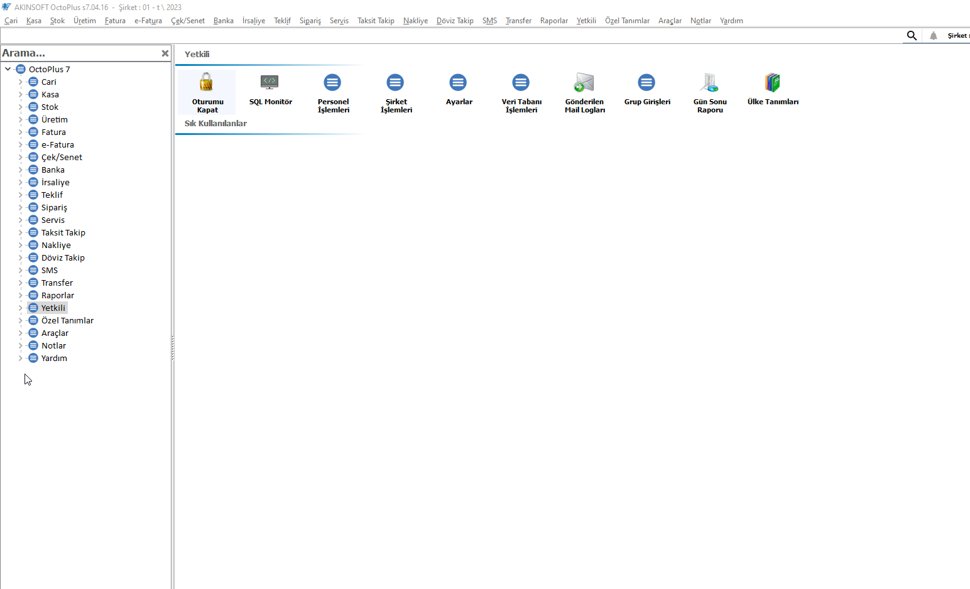Screen dimensions: 970x589
Task: Open Personel İşlemleri icon
Action: coord(332,82)
